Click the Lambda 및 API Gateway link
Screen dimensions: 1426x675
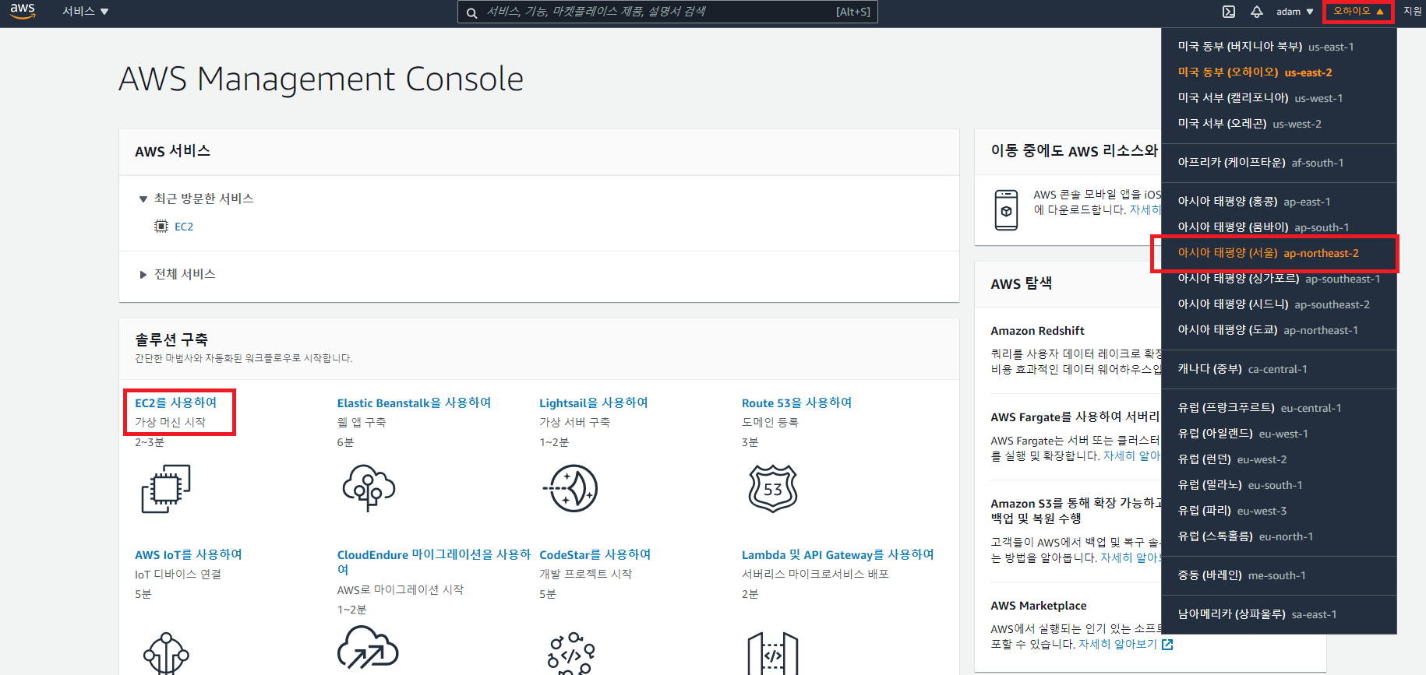coord(838,554)
